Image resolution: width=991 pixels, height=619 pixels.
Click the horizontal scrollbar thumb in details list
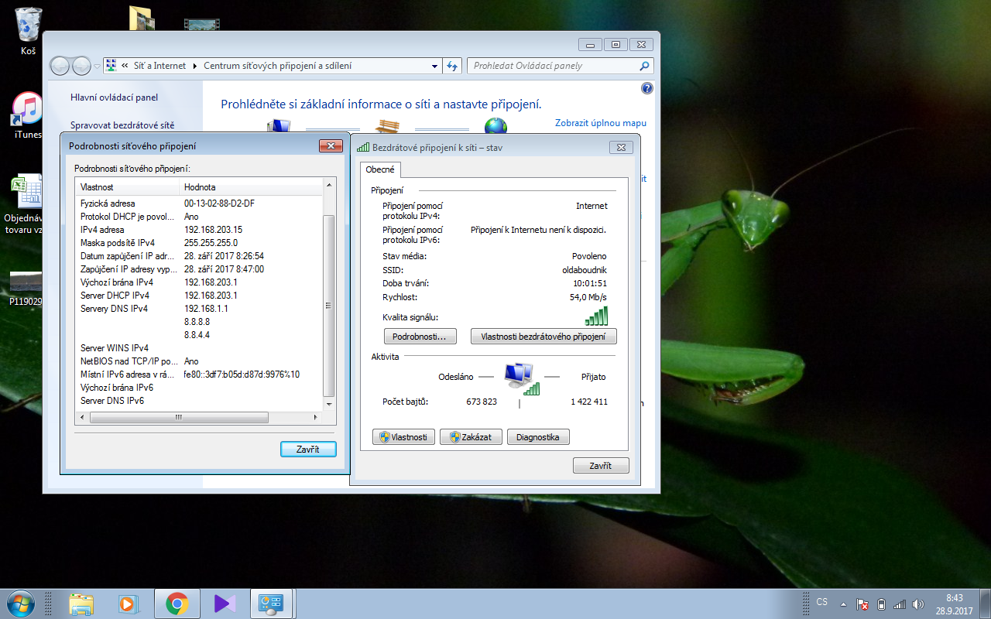179,417
